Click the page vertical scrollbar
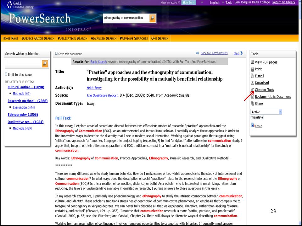 (x=300, y=113)
